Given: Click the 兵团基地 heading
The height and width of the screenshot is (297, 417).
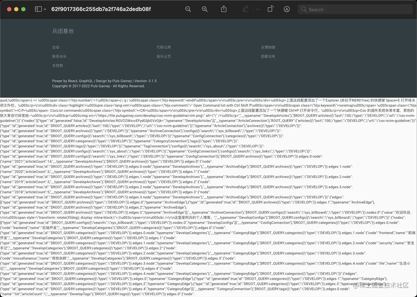Looking at the screenshot, I should coord(63,31).
